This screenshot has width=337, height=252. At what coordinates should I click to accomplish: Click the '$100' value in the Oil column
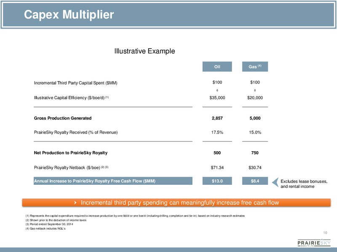[x=217, y=82]
